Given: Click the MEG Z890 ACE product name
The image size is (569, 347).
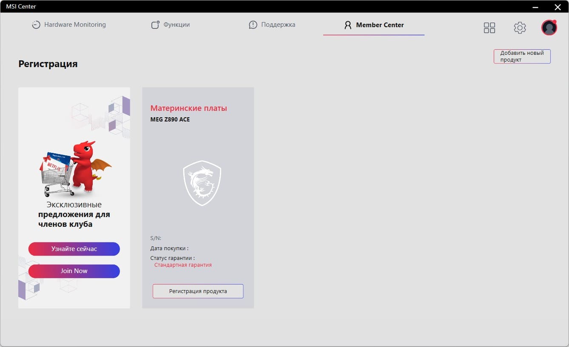Looking at the screenshot, I should point(170,119).
